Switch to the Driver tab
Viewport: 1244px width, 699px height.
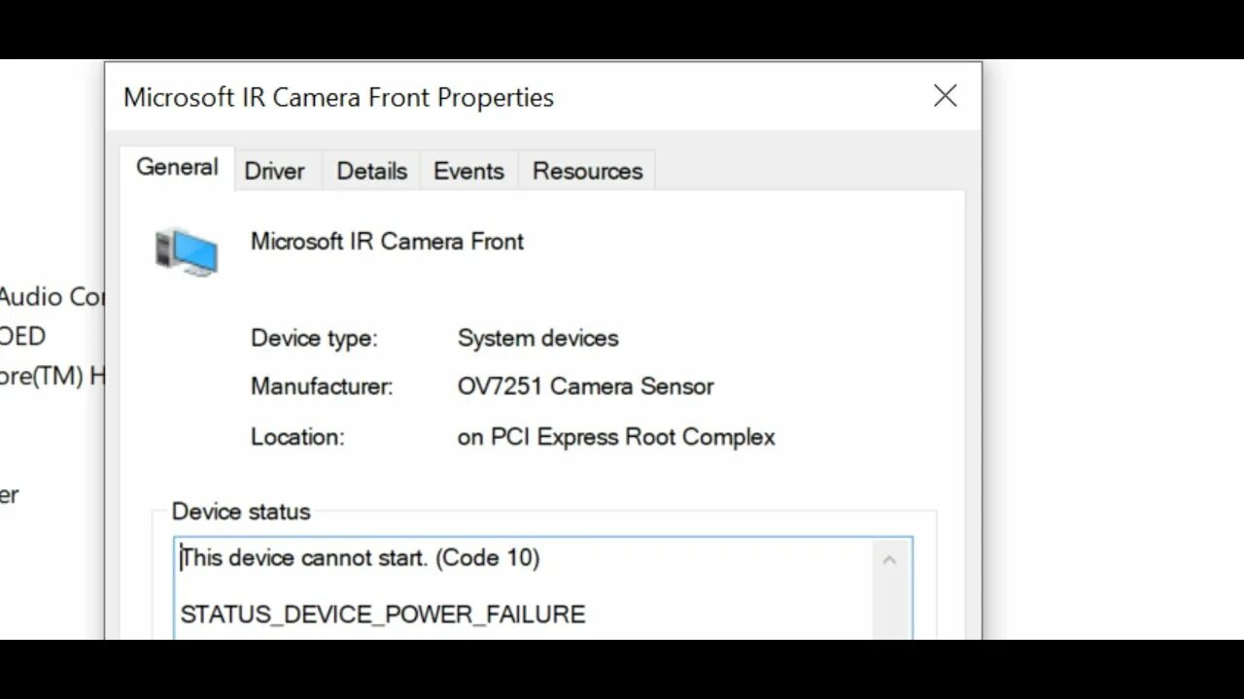point(274,171)
